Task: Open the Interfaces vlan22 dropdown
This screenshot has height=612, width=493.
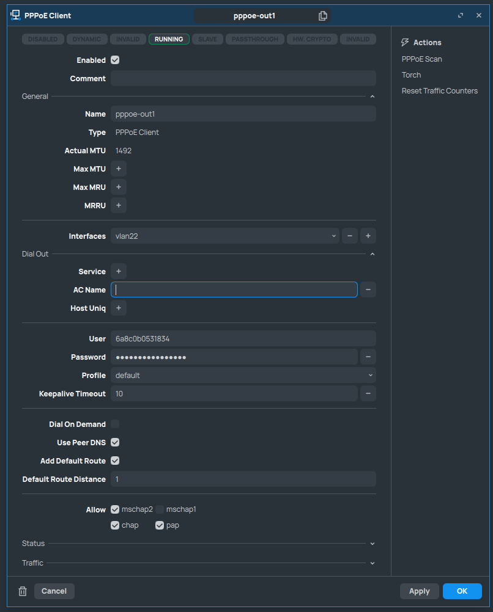Action: point(225,236)
